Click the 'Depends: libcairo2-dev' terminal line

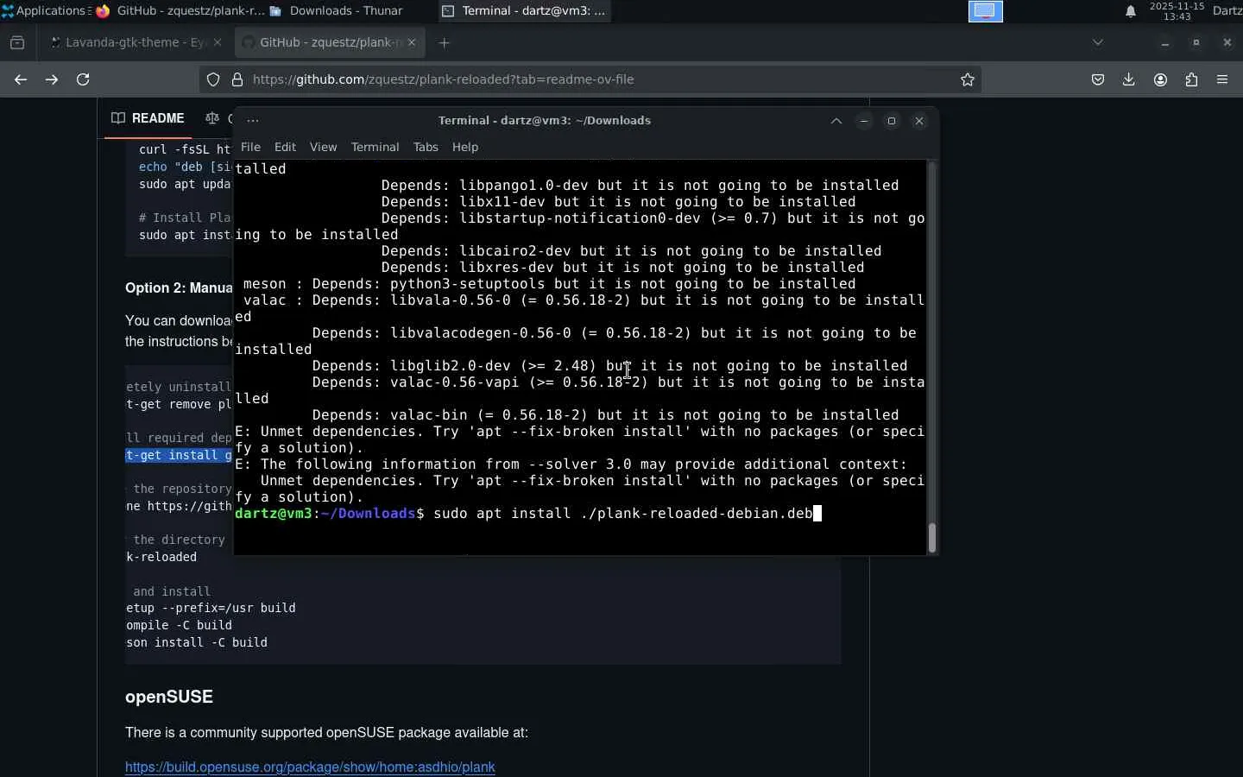[632, 251]
